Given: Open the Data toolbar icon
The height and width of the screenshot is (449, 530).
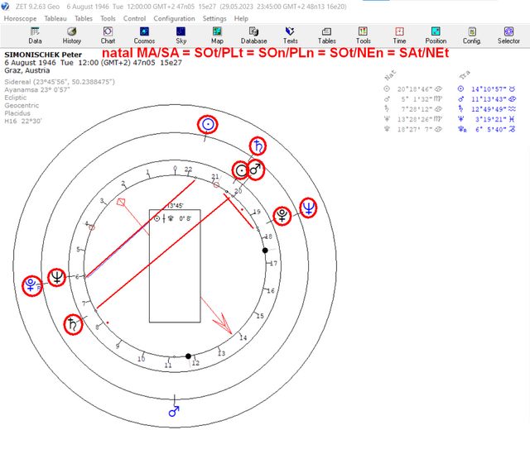Looking at the screenshot, I should pos(35,36).
